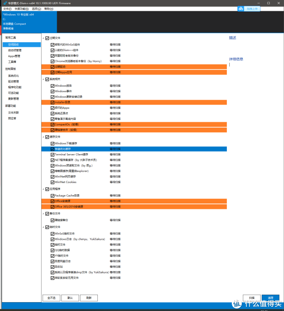Open 工具箱 in the sidebar
The image size is (284, 311).
[12, 62]
